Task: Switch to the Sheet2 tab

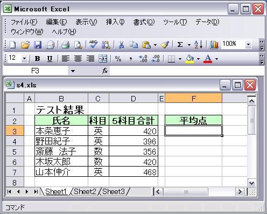Action: pyautogui.click(x=85, y=191)
